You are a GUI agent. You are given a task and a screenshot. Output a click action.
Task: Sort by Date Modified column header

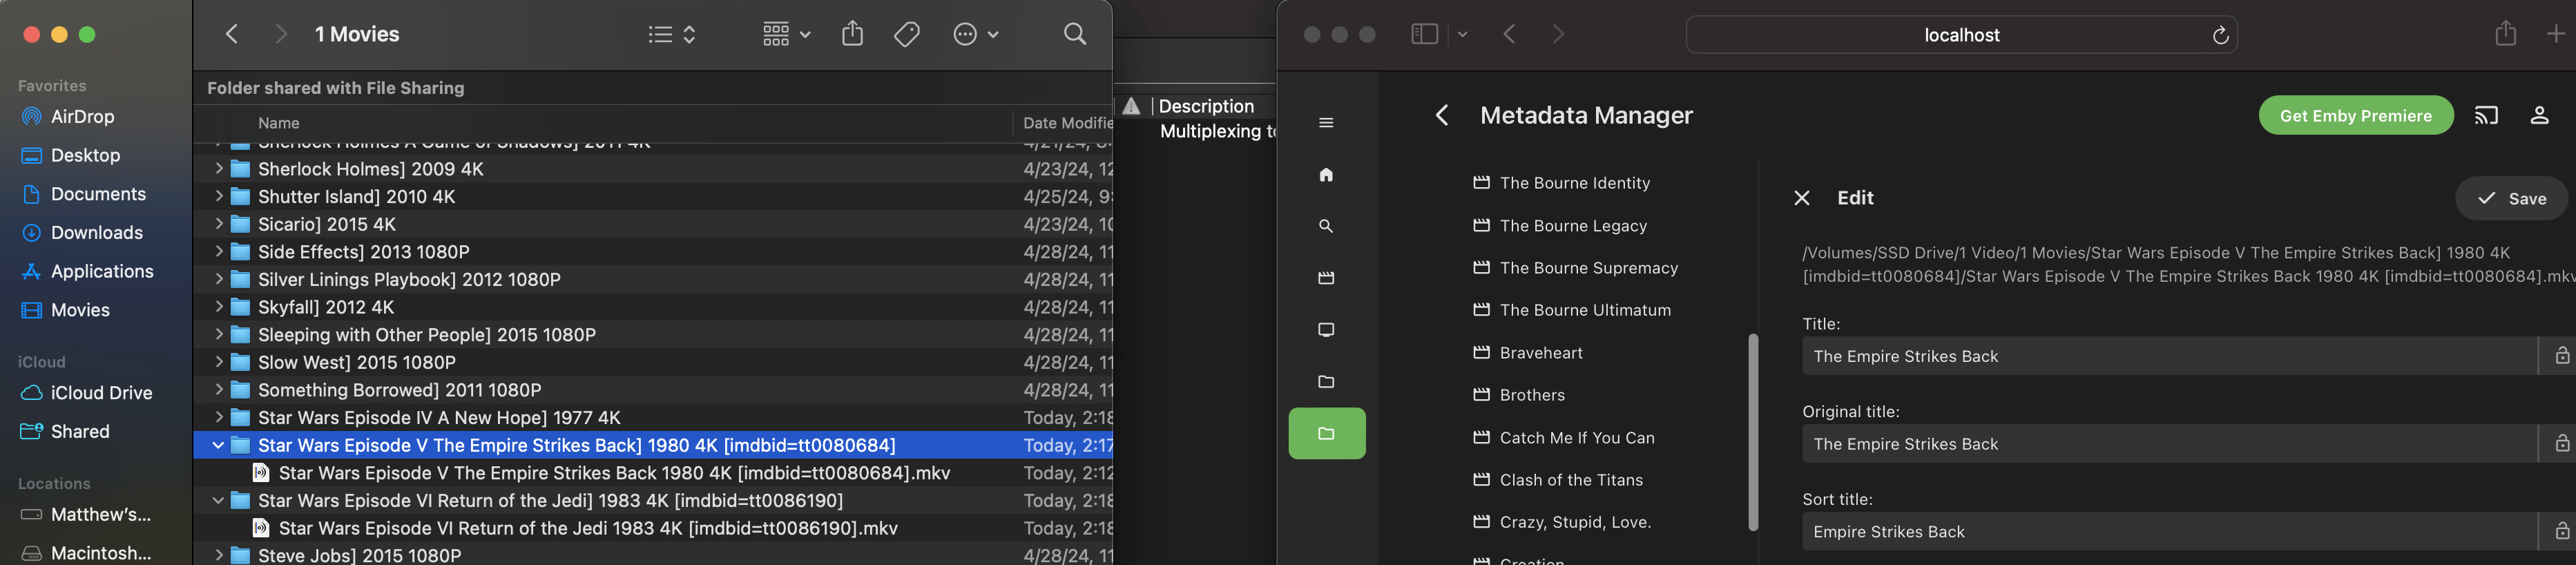pos(1066,123)
